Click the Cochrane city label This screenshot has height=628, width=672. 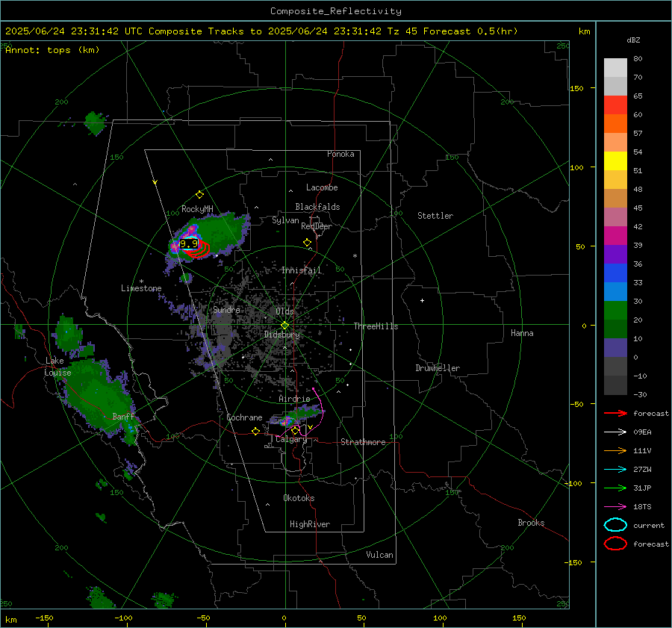click(x=244, y=417)
